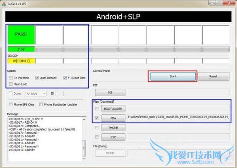
Task: Uncheck the Auto Reboot option
Action: [x=37, y=78]
